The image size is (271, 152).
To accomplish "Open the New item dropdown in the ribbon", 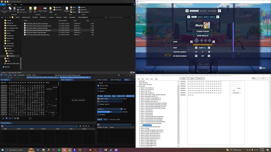I will click(x=58, y=8).
